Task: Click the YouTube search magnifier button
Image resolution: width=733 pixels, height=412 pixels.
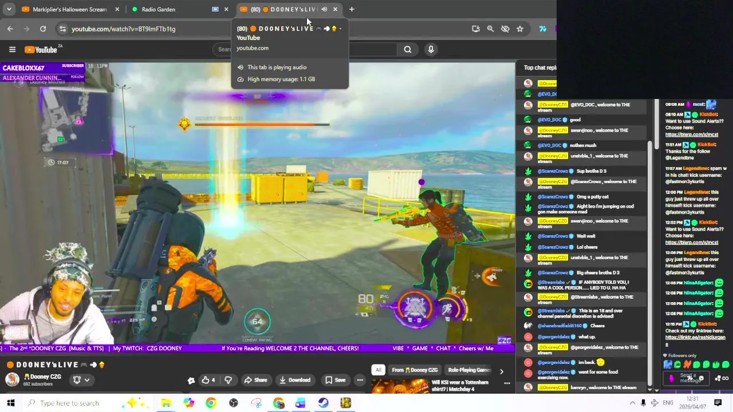Action: pos(408,49)
